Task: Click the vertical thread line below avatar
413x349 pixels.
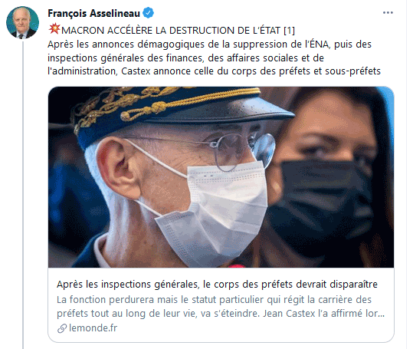Action: click(23, 195)
